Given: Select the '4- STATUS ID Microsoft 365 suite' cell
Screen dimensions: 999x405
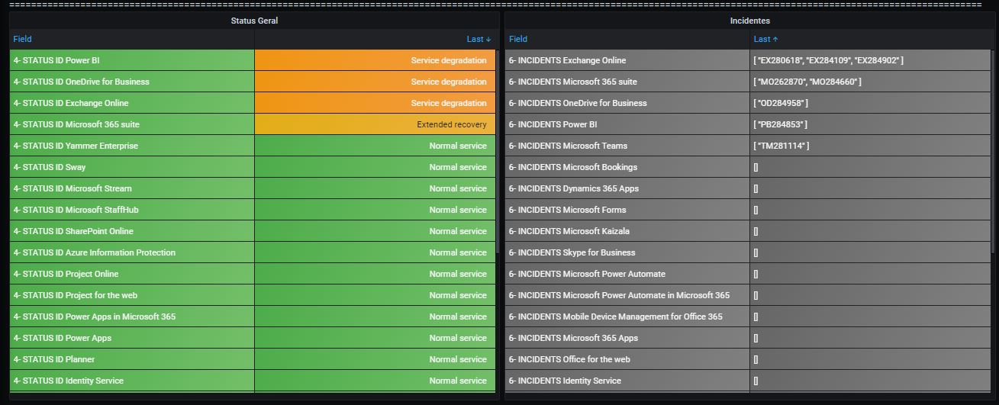Looking at the screenshot, I should pos(132,124).
